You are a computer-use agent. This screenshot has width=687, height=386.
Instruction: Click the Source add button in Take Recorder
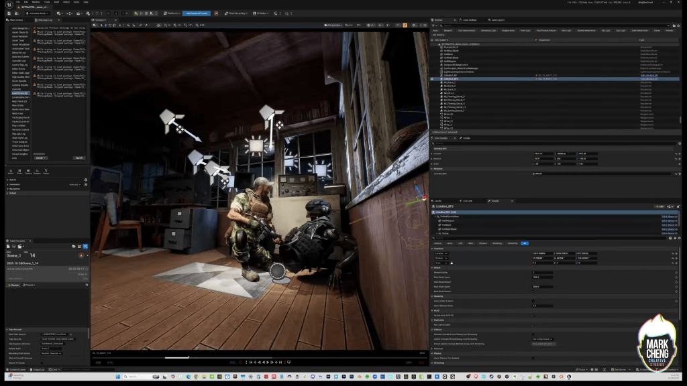13,285
